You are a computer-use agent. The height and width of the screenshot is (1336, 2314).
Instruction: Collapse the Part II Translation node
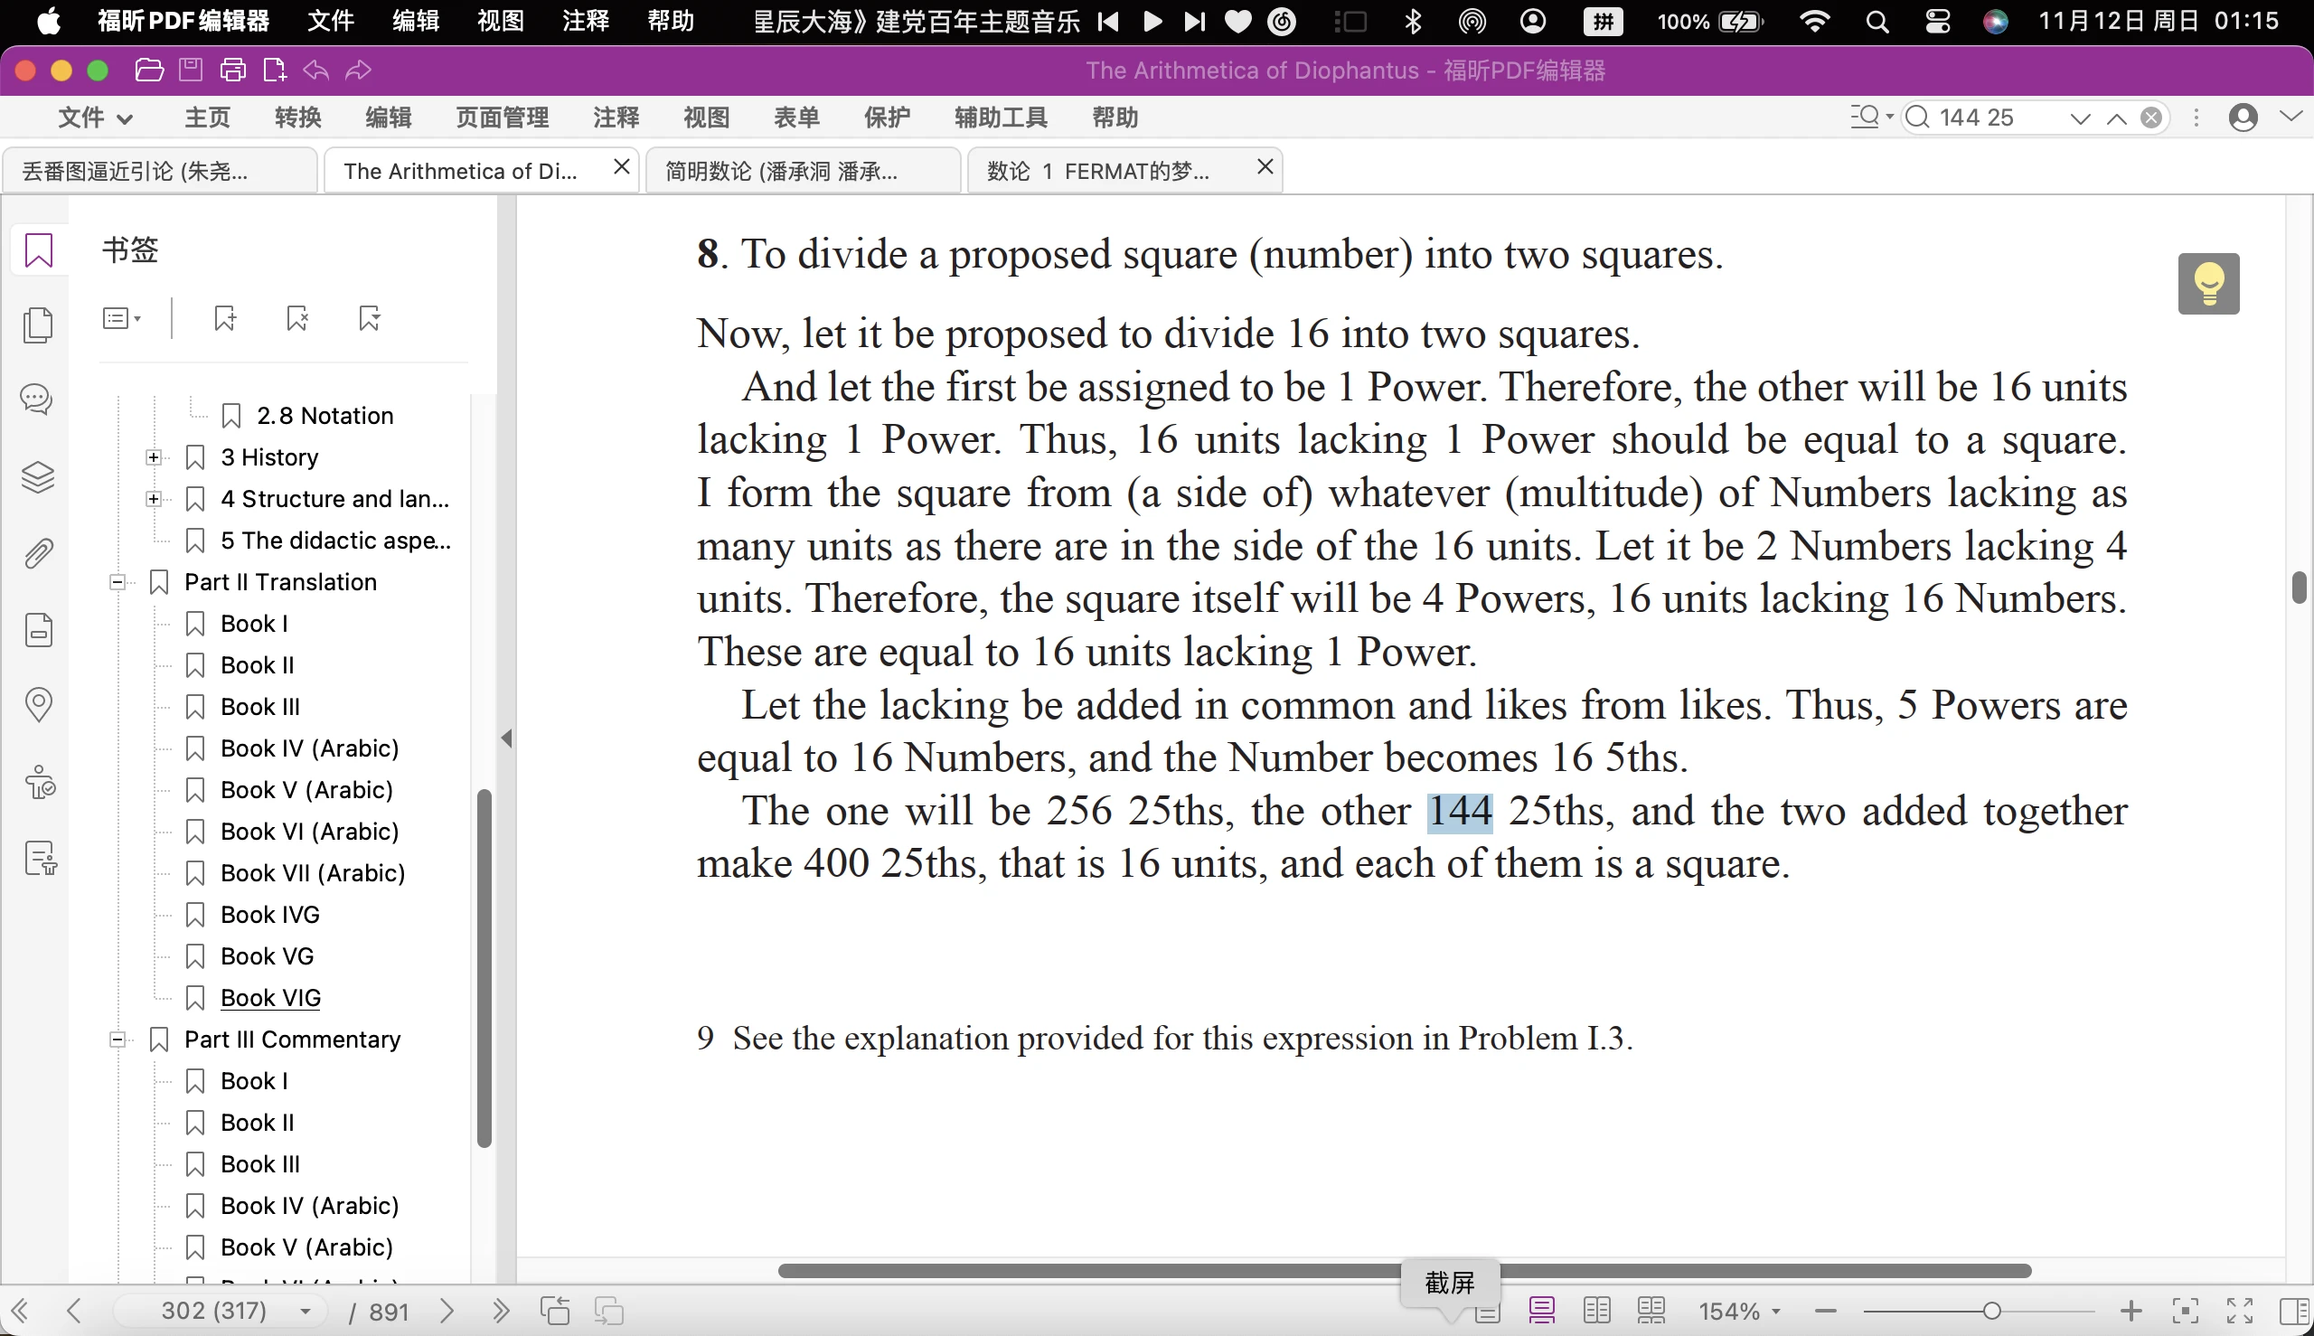point(118,582)
